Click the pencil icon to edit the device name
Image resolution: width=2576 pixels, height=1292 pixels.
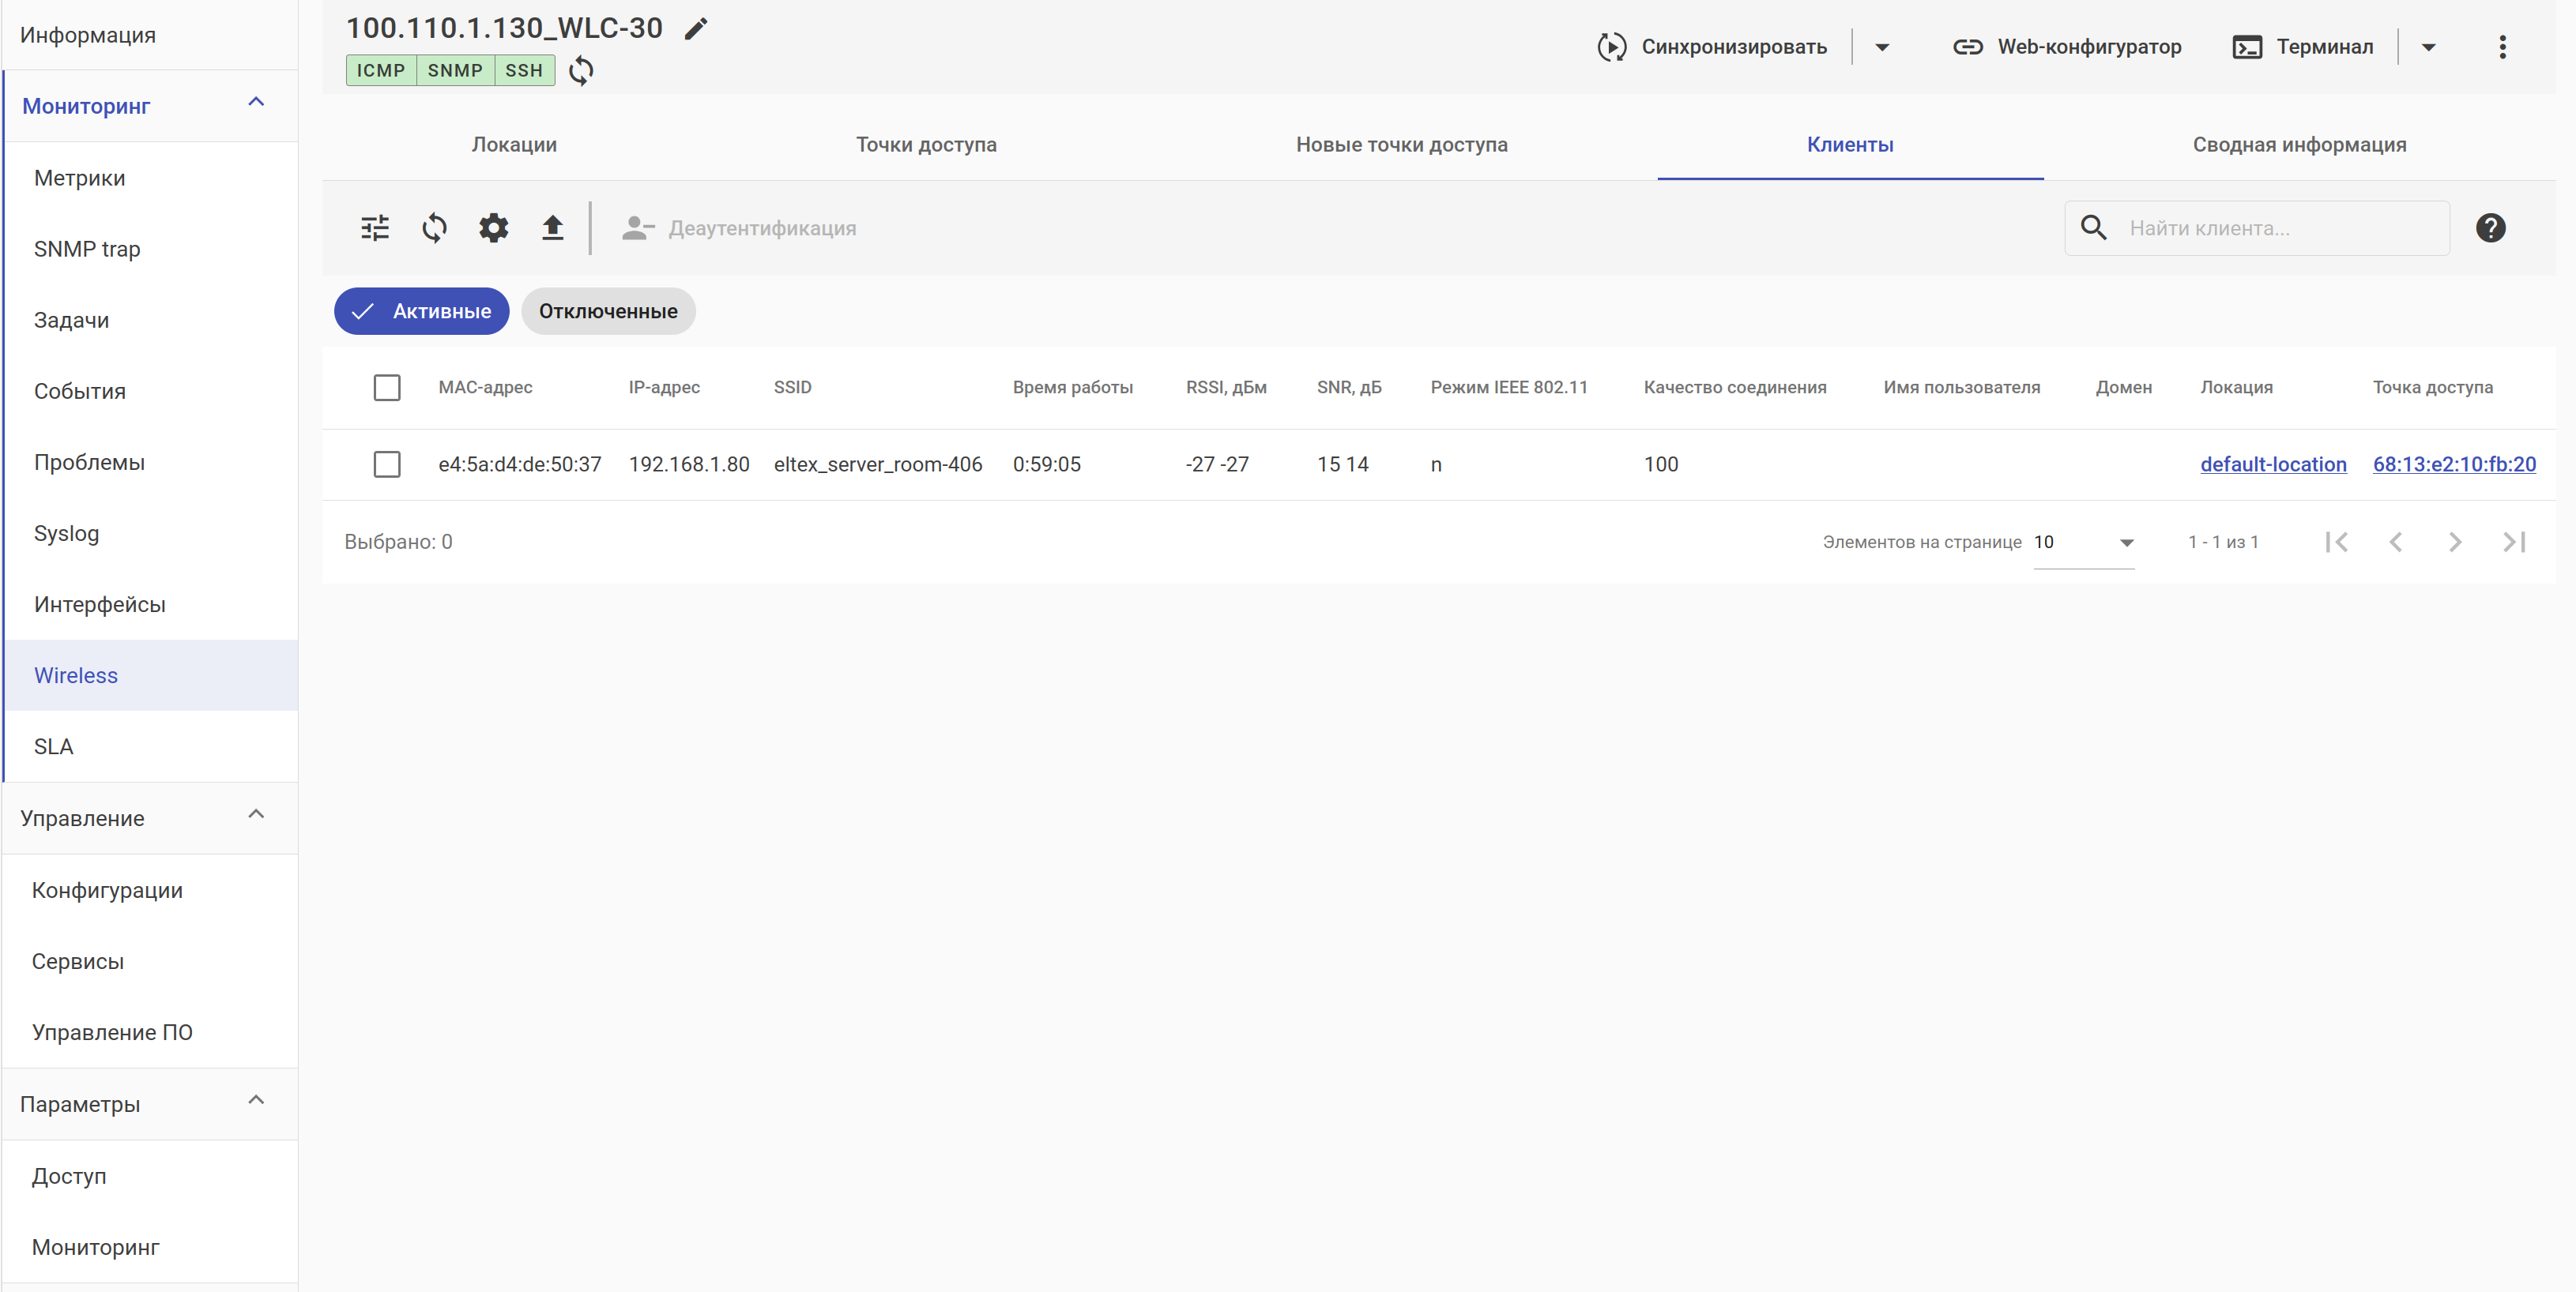coord(696,29)
